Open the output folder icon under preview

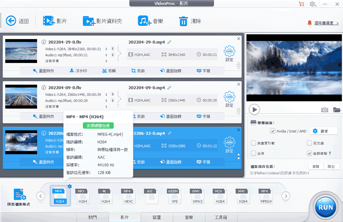(x=337, y=110)
